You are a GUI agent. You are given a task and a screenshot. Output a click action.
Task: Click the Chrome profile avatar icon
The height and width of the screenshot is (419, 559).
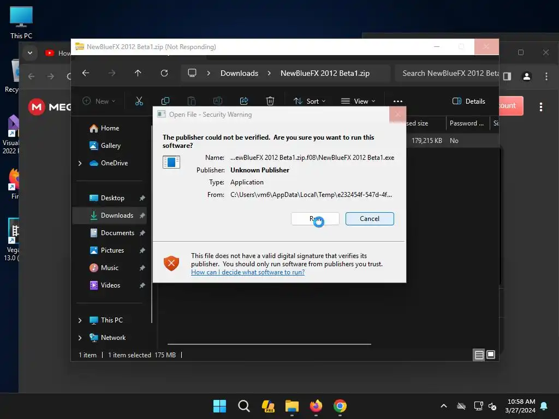pyautogui.click(x=527, y=76)
